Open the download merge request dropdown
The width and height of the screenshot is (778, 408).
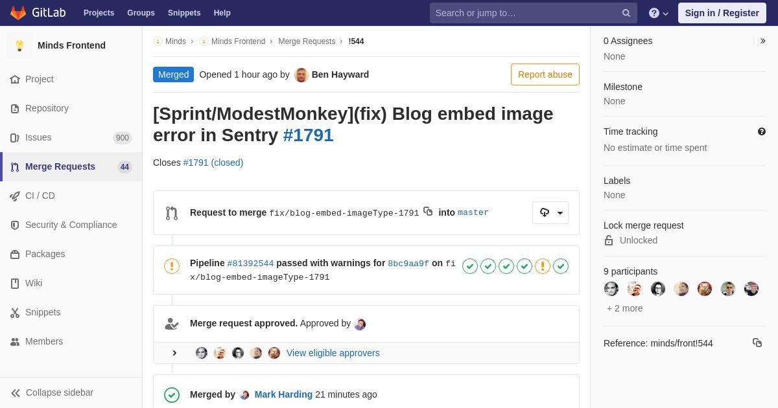[x=550, y=212]
